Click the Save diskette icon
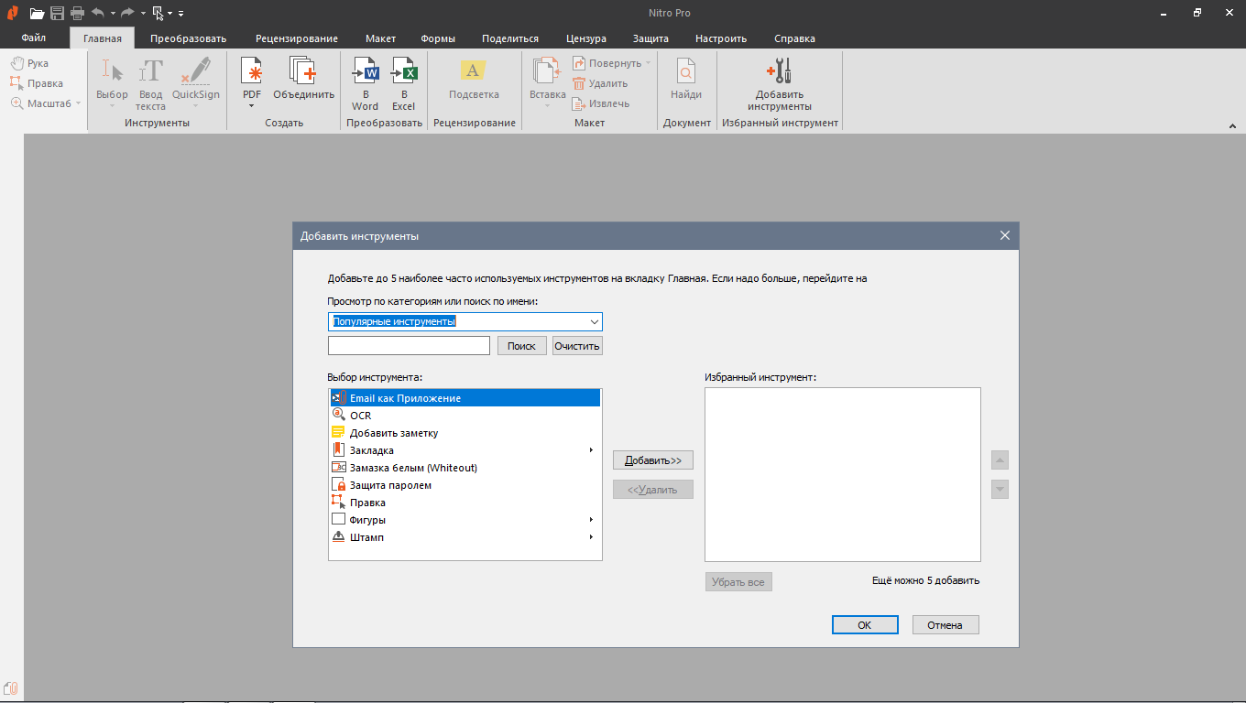Screen dimensions: 1246x703 click(57, 13)
